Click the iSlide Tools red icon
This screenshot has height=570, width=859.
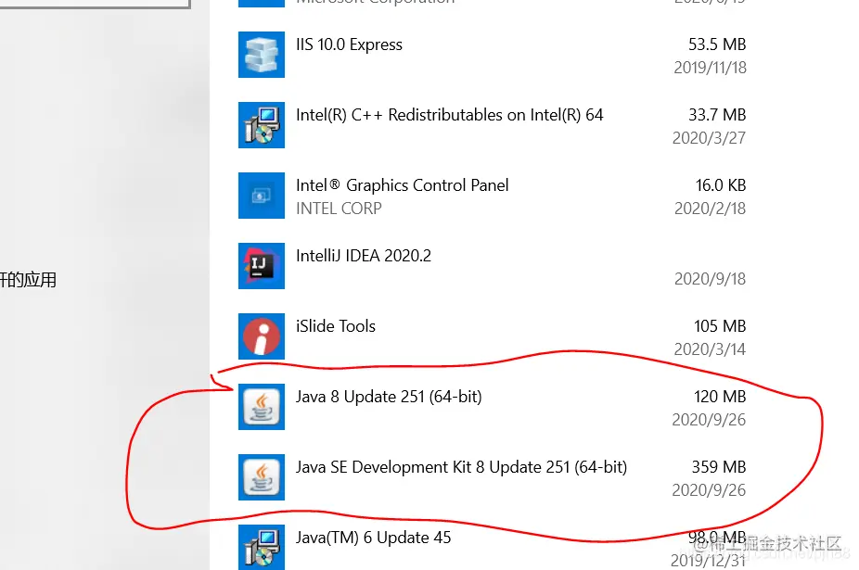pos(262,336)
